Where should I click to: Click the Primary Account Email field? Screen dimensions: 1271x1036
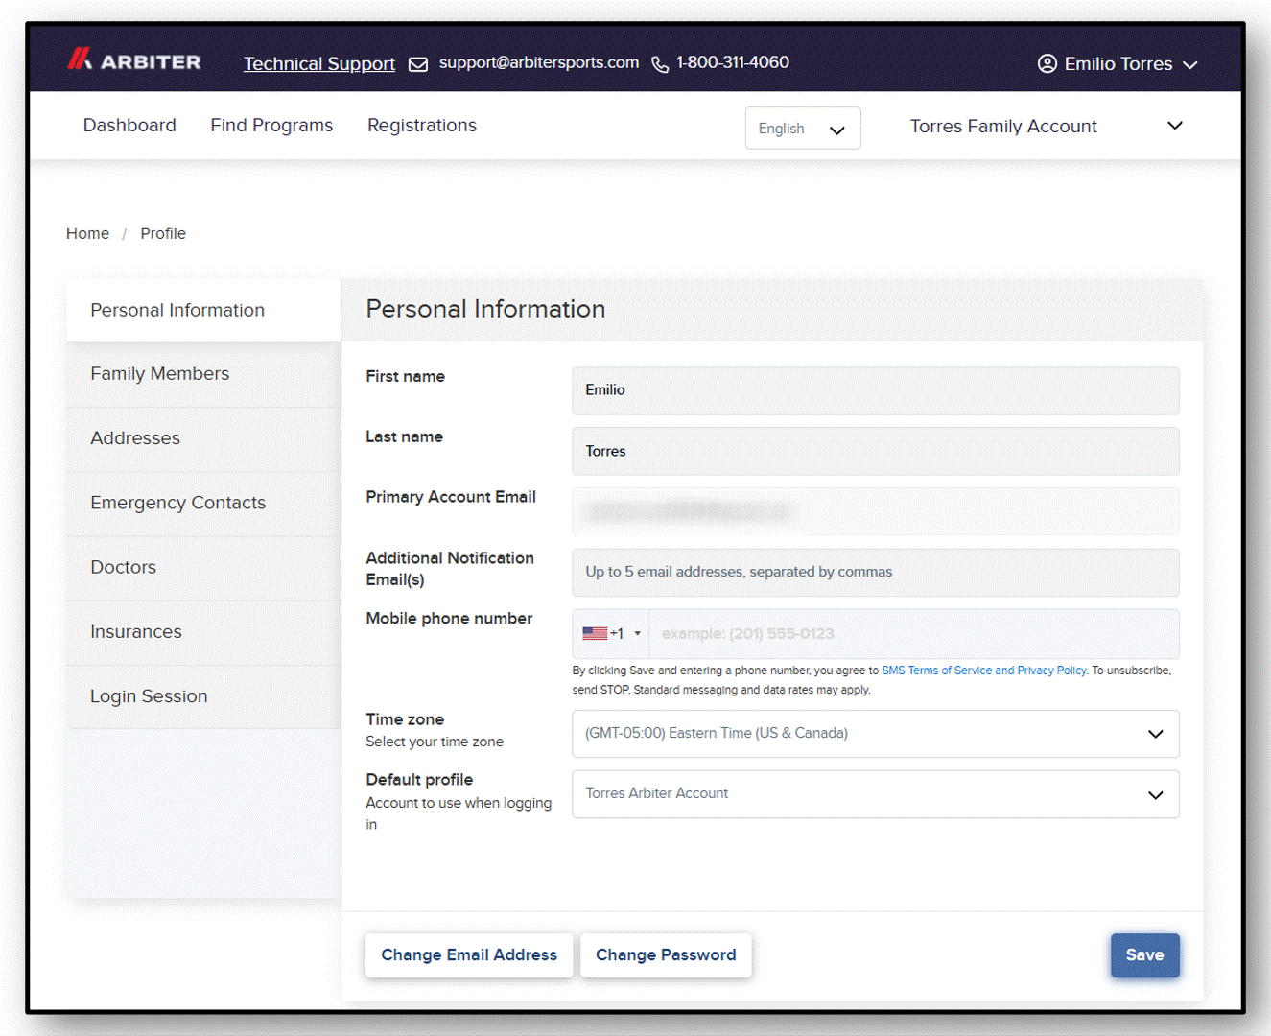(x=876, y=511)
